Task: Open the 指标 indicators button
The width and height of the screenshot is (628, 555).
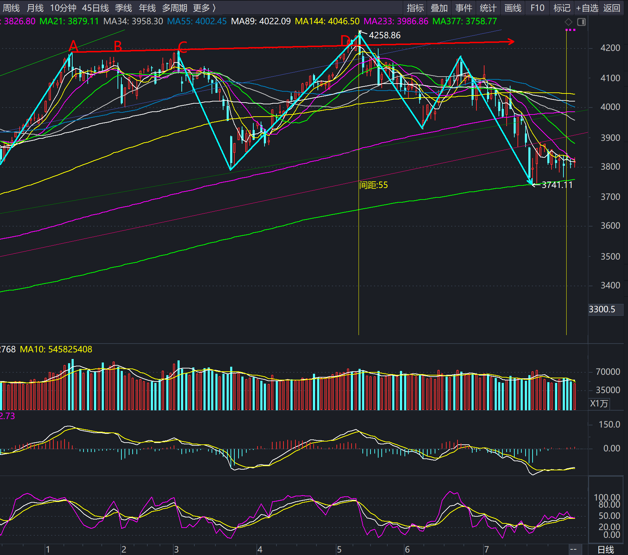Action: coord(415,8)
